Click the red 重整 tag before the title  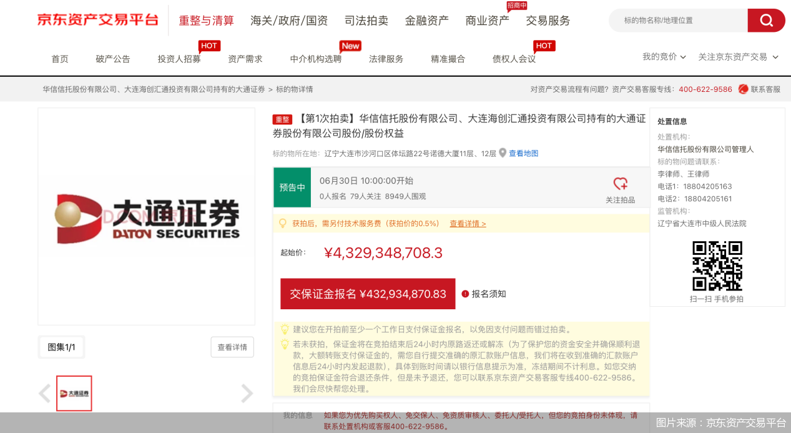coord(282,119)
